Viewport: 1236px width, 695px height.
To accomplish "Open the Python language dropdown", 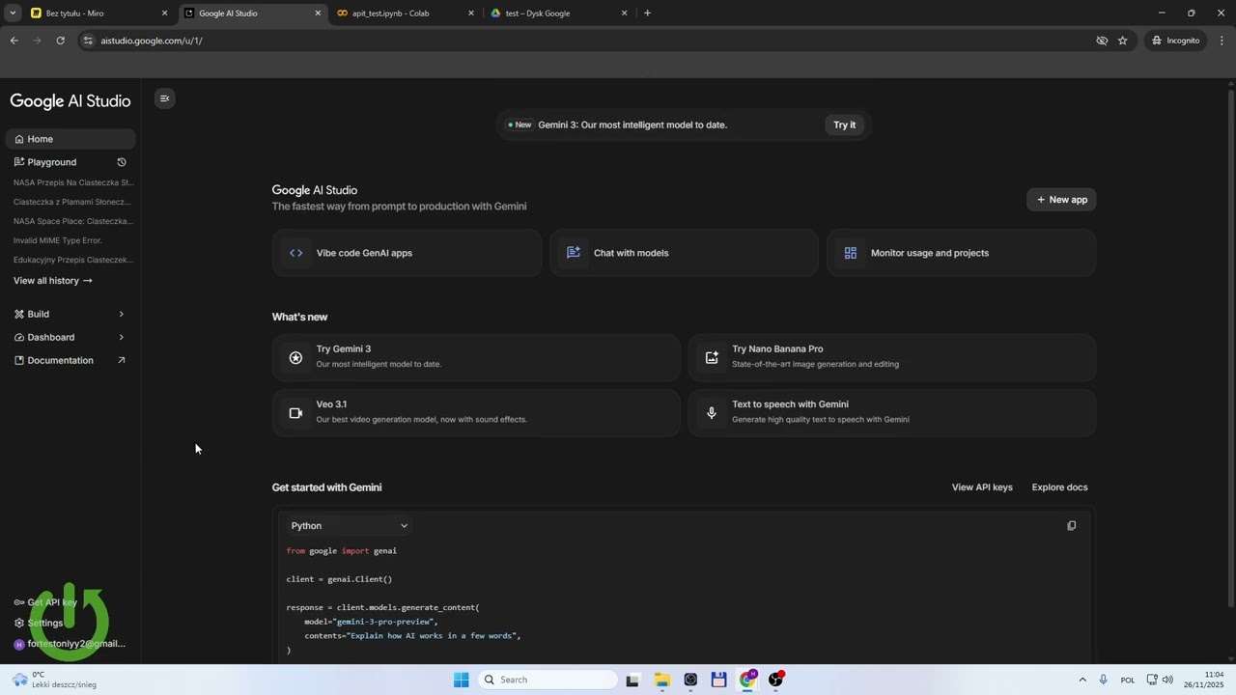I will pos(350,526).
